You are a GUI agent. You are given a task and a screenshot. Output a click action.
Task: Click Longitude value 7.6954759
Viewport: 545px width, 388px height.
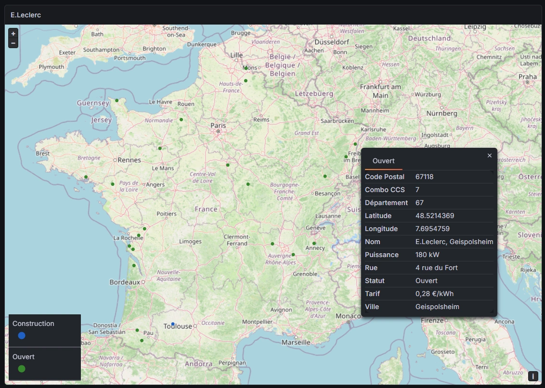432,229
